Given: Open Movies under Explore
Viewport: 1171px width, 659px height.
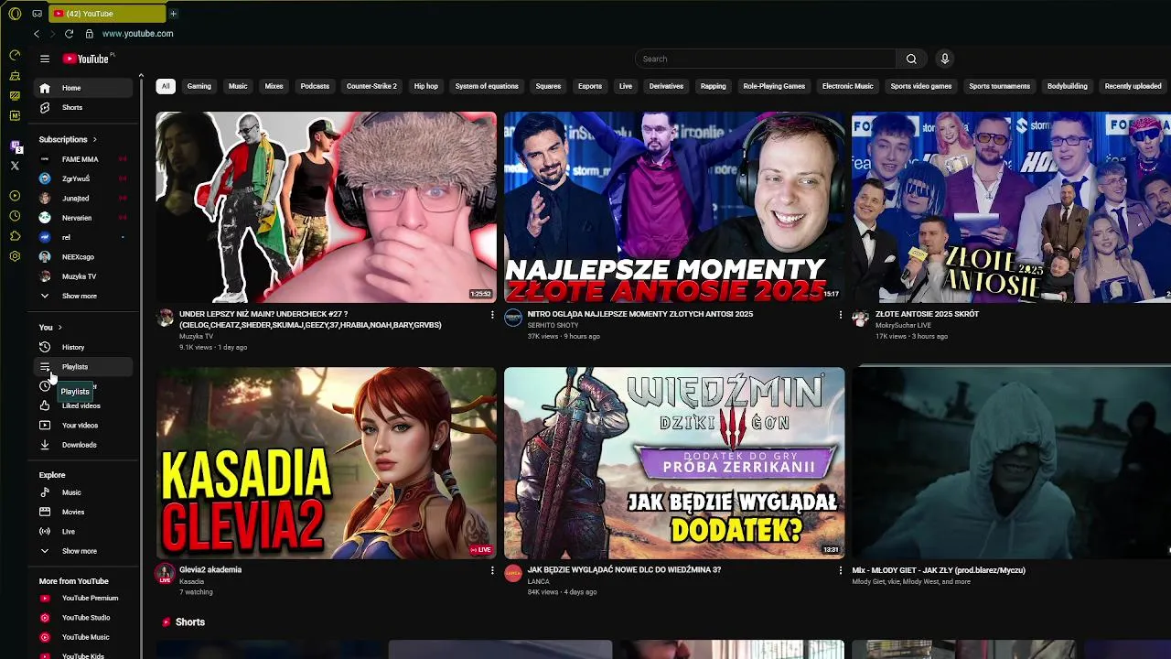Looking at the screenshot, I should click(84, 513).
